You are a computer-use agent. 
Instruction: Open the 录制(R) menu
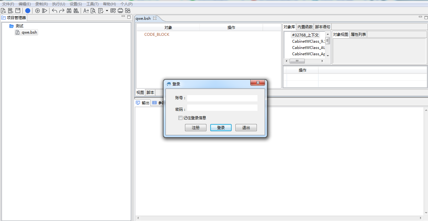tap(41, 4)
